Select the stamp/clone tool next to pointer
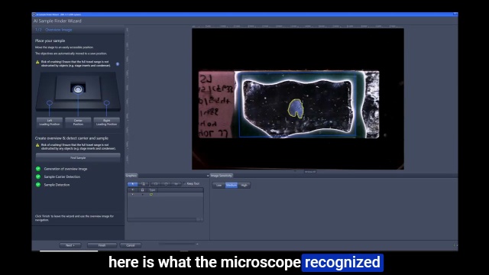This screenshot has height=275, width=489. tap(144, 184)
